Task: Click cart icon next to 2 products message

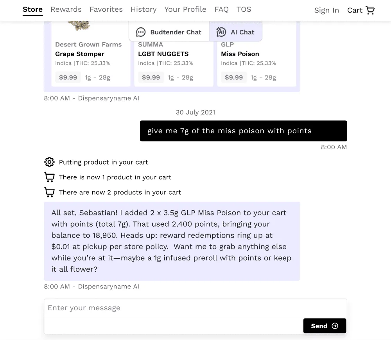Action: (49, 192)
